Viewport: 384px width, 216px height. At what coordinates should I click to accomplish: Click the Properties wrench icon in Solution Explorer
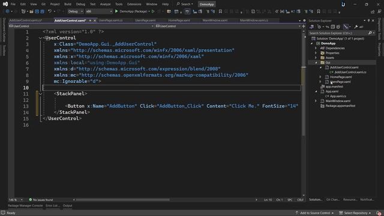point(356,26)
